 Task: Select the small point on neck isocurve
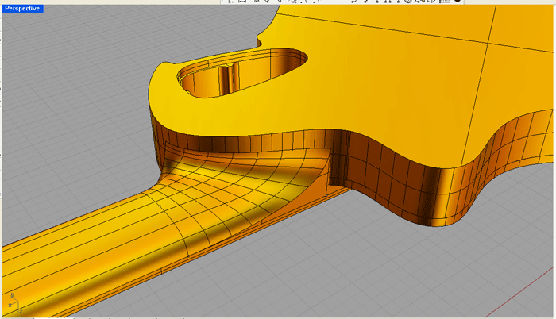coord(160,206)
